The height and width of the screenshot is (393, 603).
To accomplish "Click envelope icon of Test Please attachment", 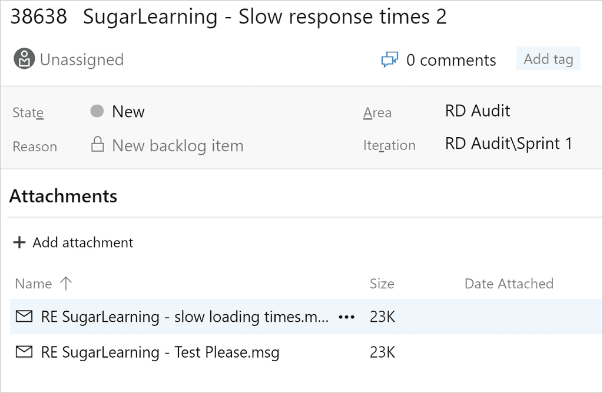I will pyautogui.click(x=24, y=352).
